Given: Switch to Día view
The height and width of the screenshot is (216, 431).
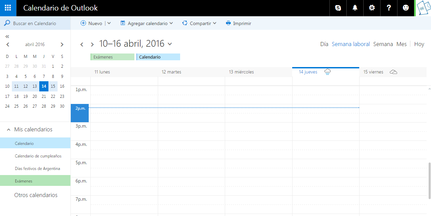Looking at the screenshot, I should (324, 44).
